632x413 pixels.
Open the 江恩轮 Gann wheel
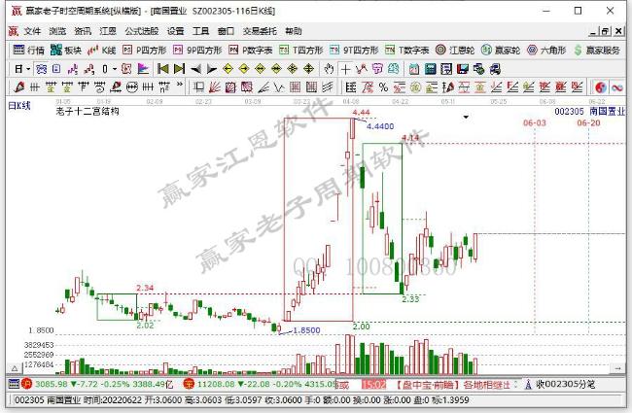455,50
